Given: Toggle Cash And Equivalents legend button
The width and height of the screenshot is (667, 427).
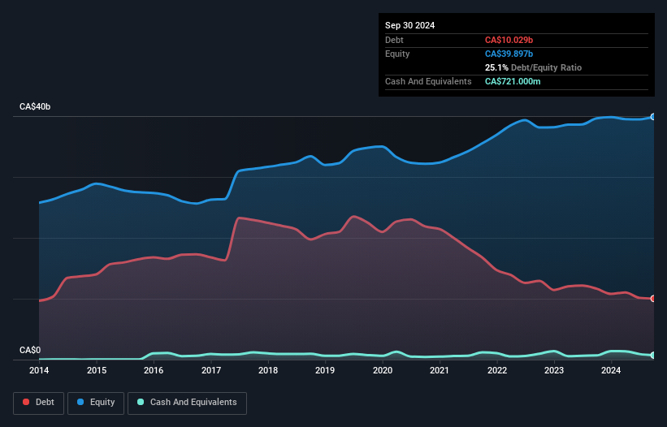Looking at the screenshot, I should [187, 403].
